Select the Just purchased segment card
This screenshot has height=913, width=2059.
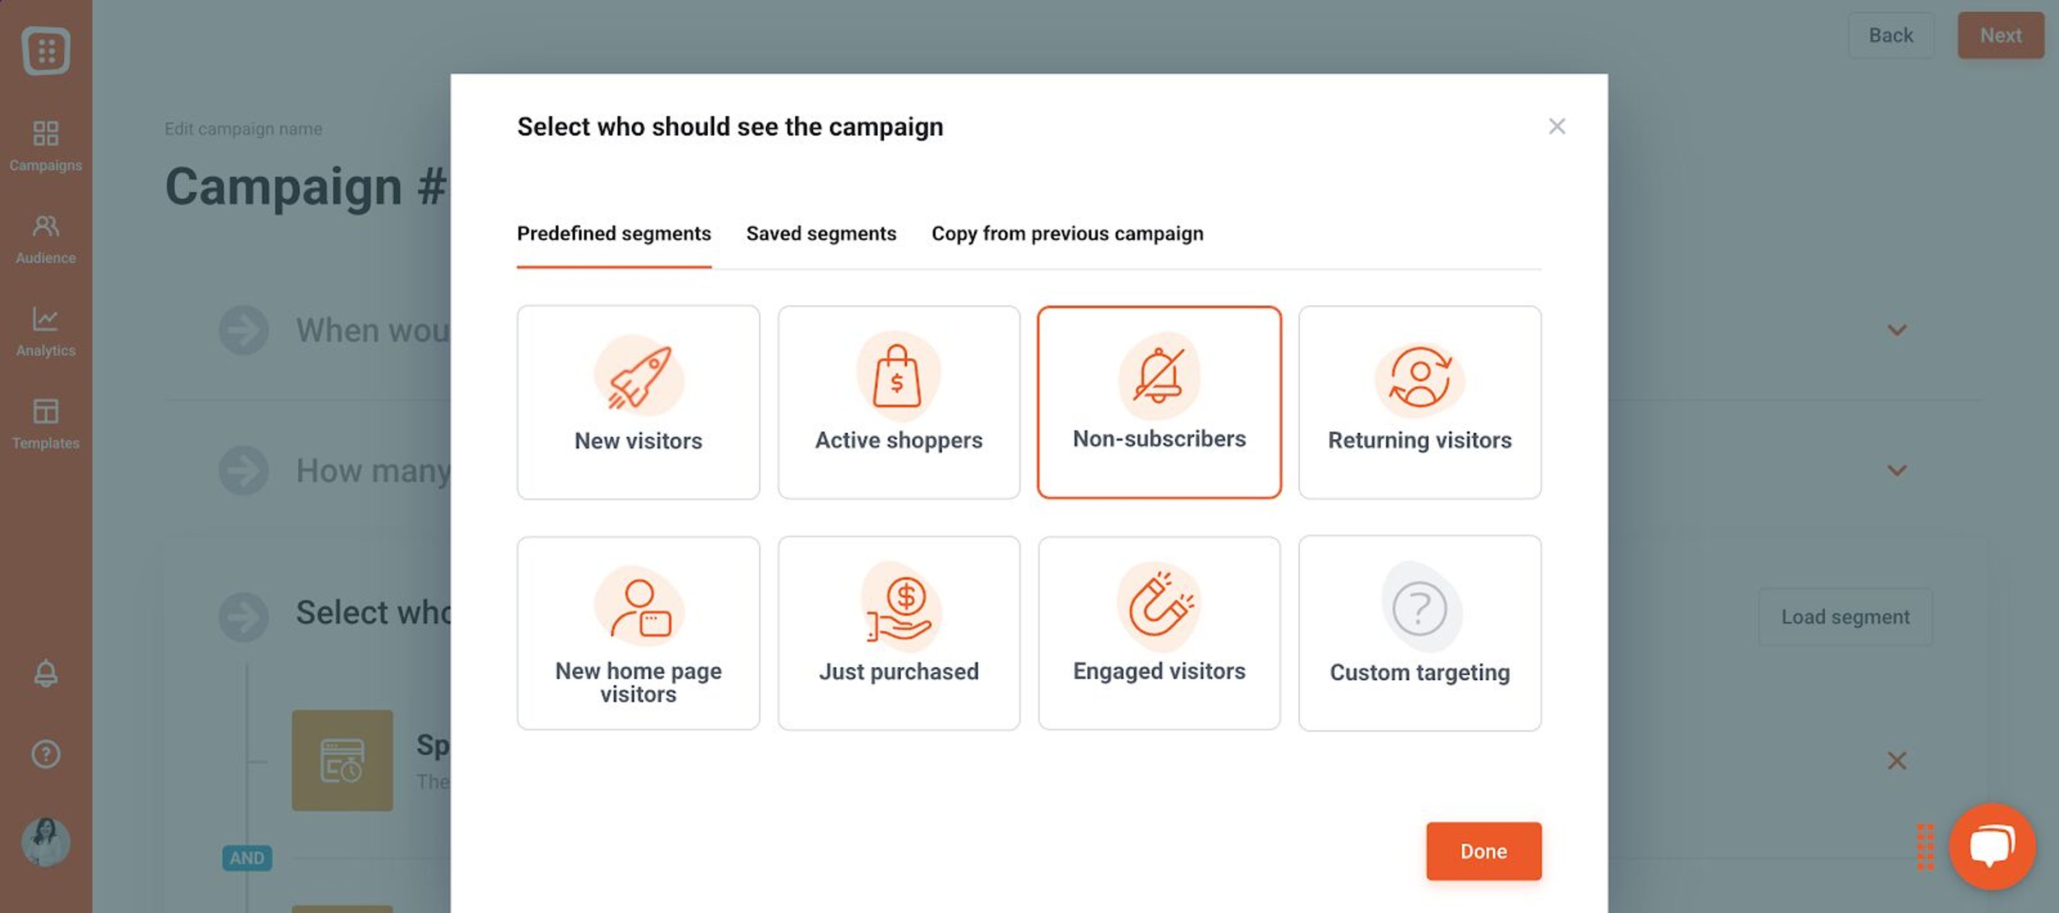pyautogui.click(x=899, y=633)
